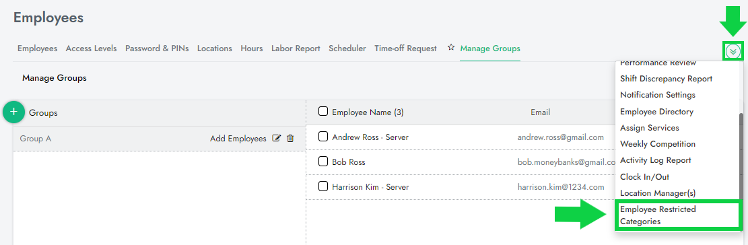Choose Clock In/Out from the dropdown
This screenshot has width=748, height=245.
pyautogui.click(x=644, y=177)
